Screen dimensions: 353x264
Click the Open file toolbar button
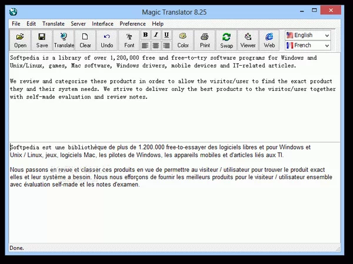coord(20,40)
